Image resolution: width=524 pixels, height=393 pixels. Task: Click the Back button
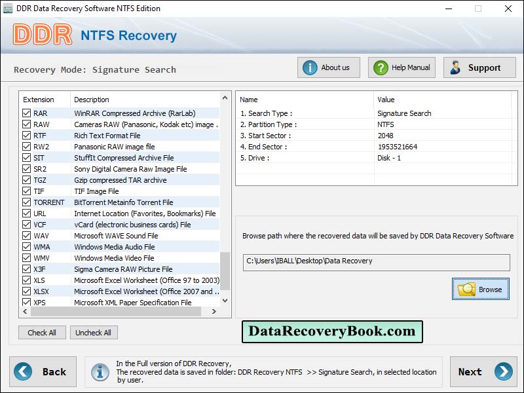(x=44, y=372)
